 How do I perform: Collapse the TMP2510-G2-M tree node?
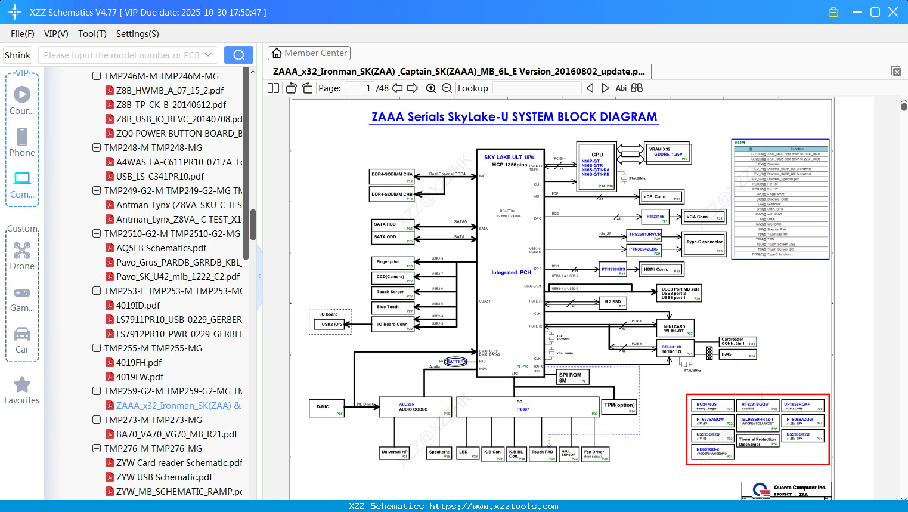(x=97, y=233)
